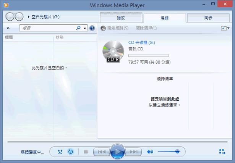
Task: Click the disc capacity progress bar
Action: click(149, 55)
